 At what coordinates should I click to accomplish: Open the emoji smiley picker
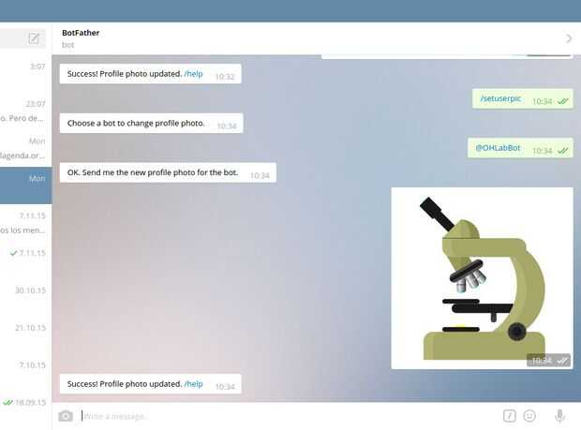529,416
